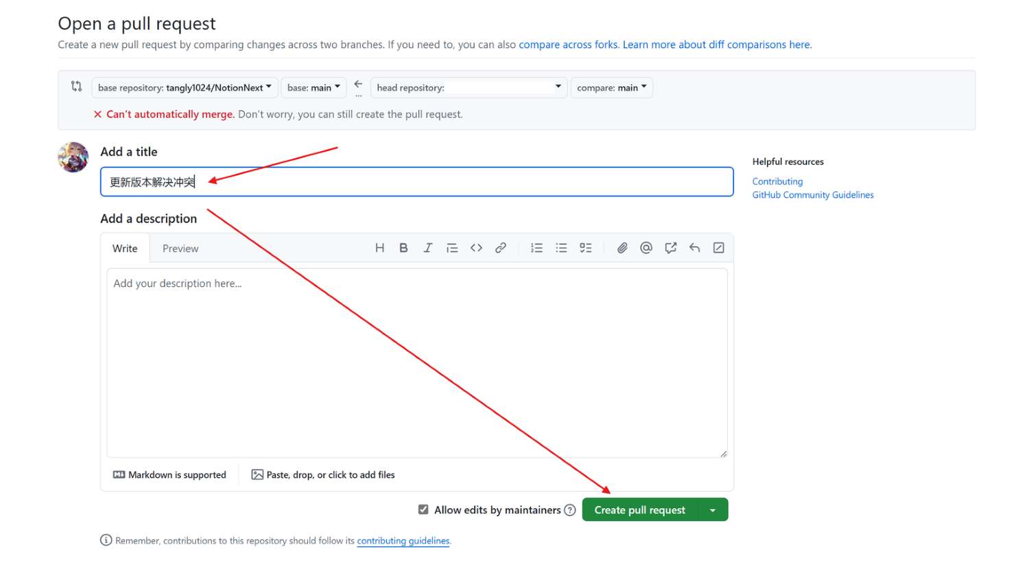Image resolution: width=1029 pixels, height=565 pixels.
Task: Expand the head repository dropdown
Action: [x=469, y=87]
